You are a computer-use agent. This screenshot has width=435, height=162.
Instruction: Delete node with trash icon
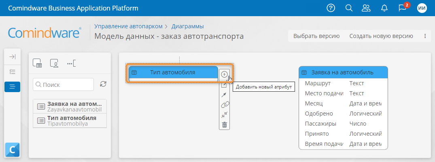[x=225, y=125]
